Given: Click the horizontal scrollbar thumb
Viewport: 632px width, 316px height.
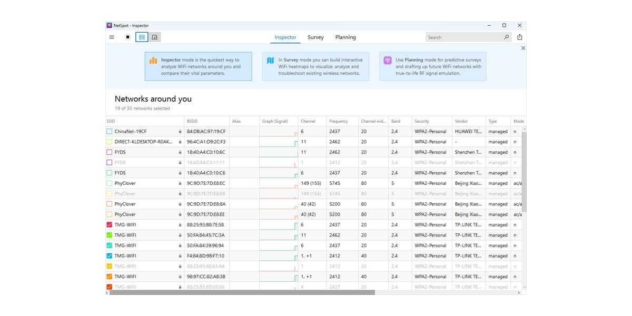Looking at the screenshot, I should click(242, 292).
